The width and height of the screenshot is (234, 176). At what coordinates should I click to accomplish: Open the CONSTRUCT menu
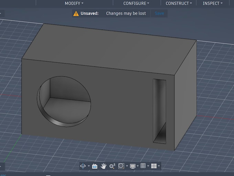(x=179, y=3)
